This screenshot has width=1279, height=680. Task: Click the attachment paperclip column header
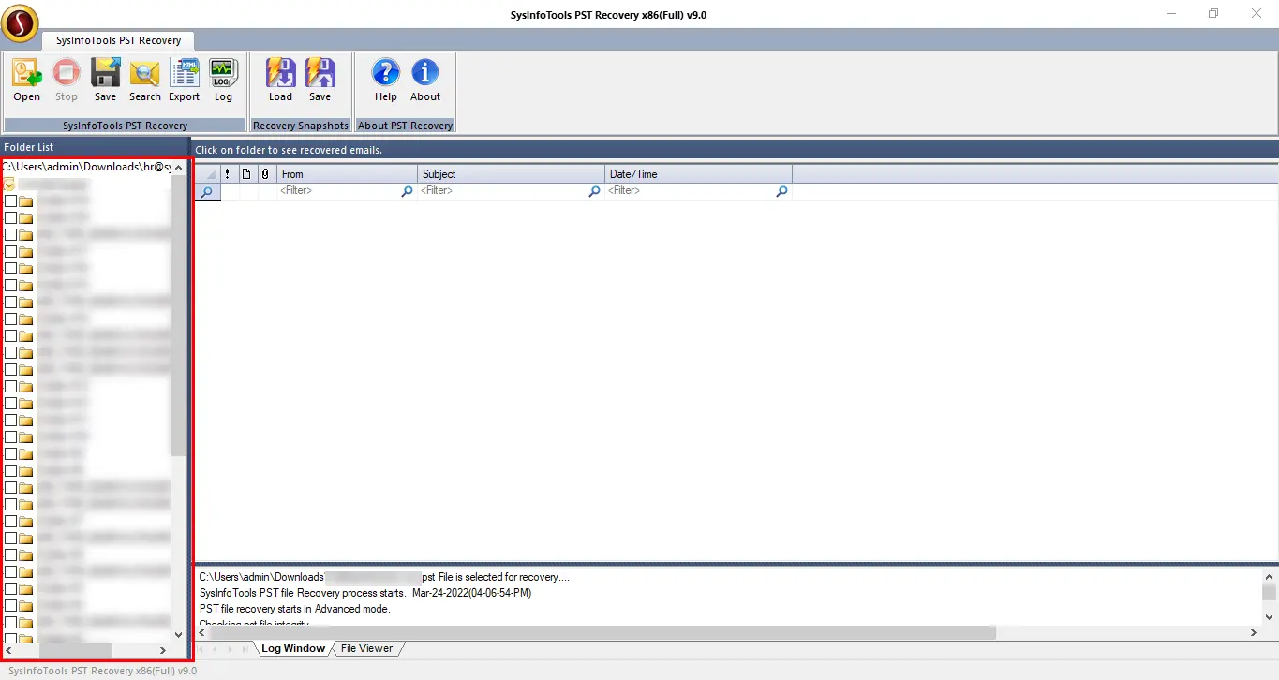coord(265,174)
